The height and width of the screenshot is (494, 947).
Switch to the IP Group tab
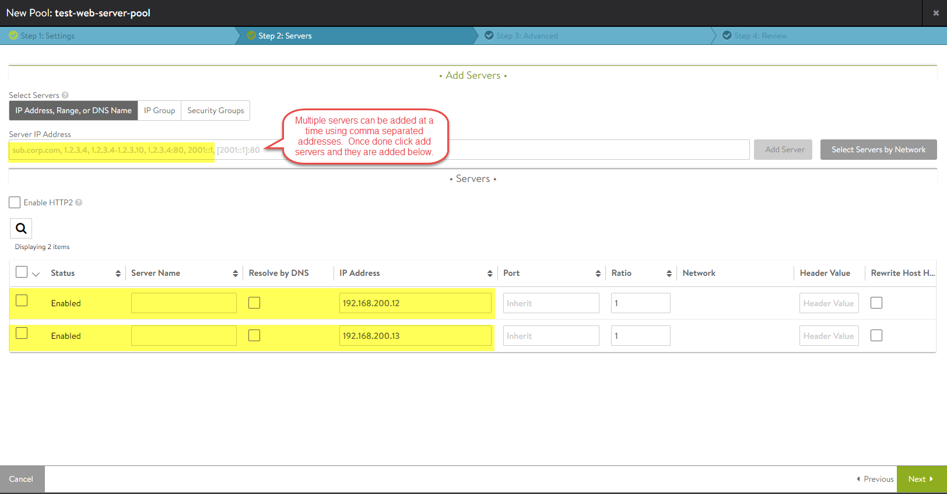click(159, 110)
